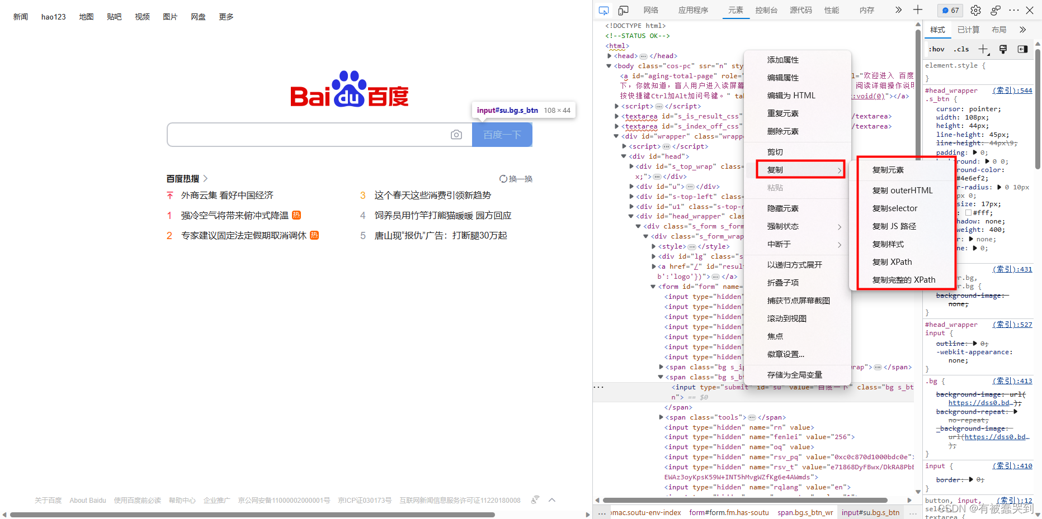Select the inspect element picker icon
Screen dimensions: 1042x519
(x=603, y=10)
